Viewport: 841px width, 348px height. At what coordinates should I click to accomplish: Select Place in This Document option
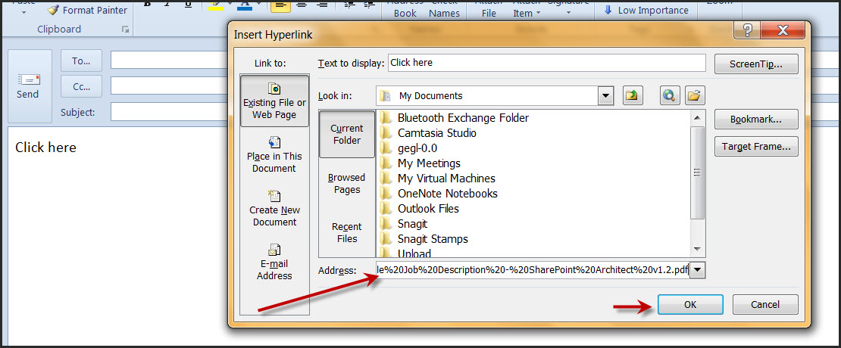pyautogui.click(x=274, y=154)
